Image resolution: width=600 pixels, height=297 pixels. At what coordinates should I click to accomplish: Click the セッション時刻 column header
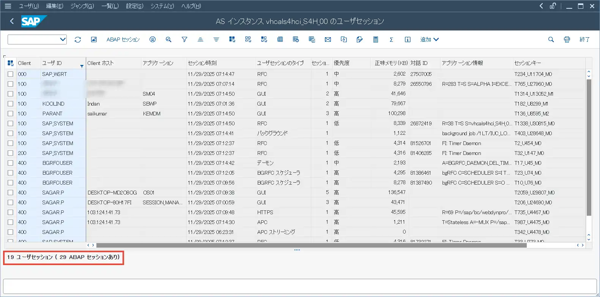[x=221, y=63]
